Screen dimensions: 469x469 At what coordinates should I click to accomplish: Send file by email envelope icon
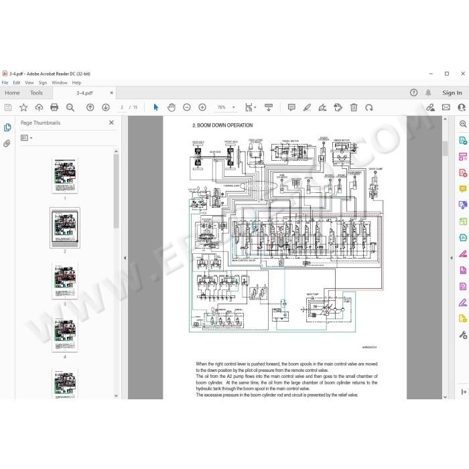(x=446, y=107)
